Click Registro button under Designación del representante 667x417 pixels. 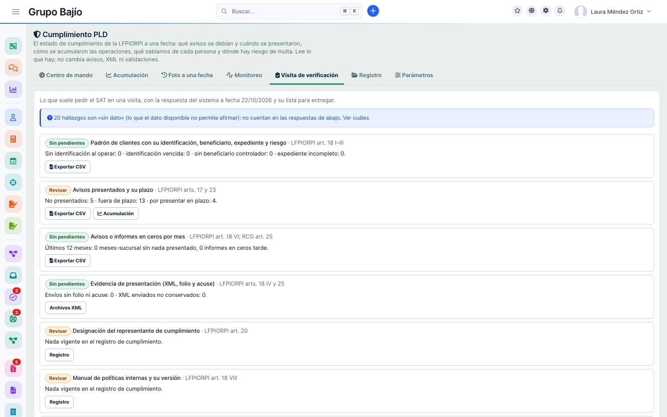(59, 355)
